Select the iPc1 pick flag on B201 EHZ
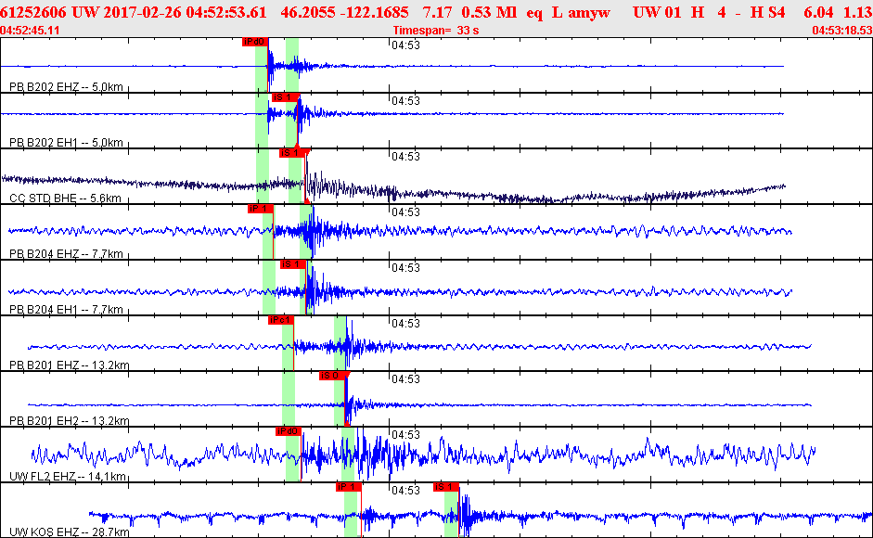Viewport: 873px width, 538px height. (x=280, y=320)
